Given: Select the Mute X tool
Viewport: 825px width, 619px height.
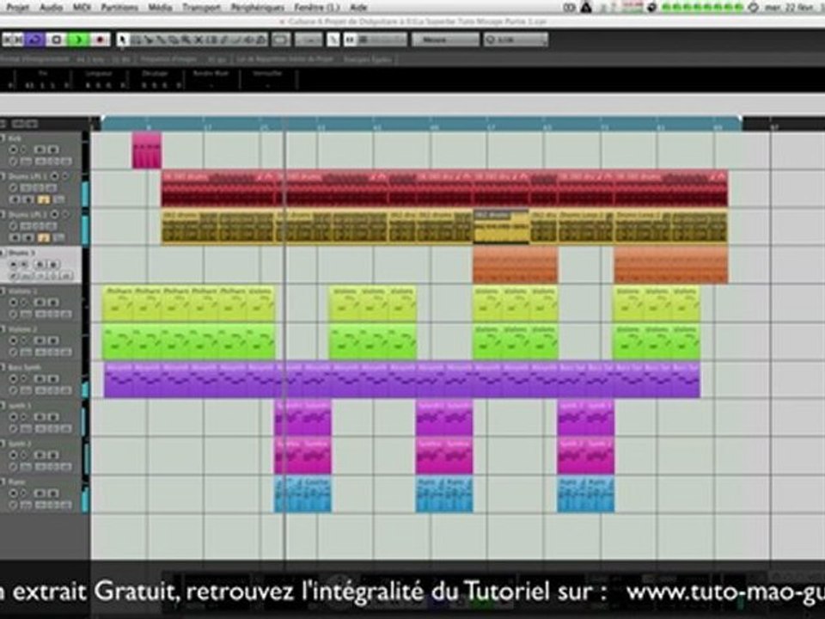Looking at the screenshot, I should pyautogui.click(x=199, y=40).
